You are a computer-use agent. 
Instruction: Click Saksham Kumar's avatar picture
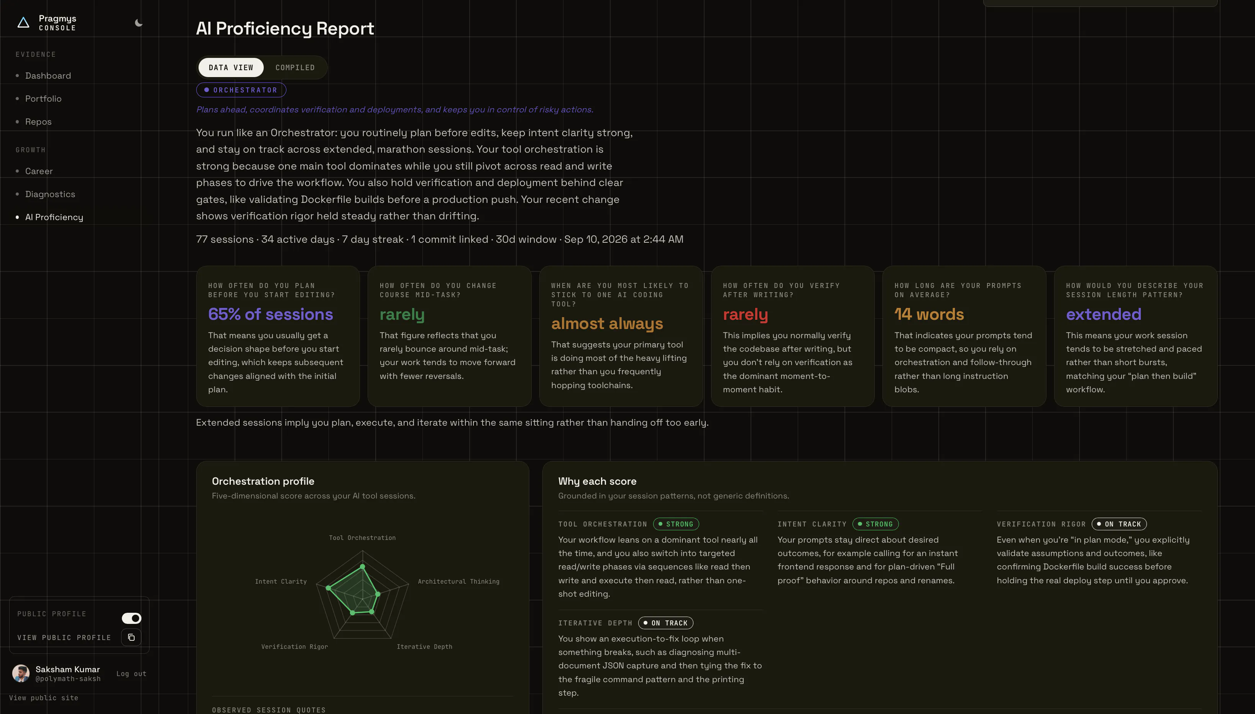(21, 673)
